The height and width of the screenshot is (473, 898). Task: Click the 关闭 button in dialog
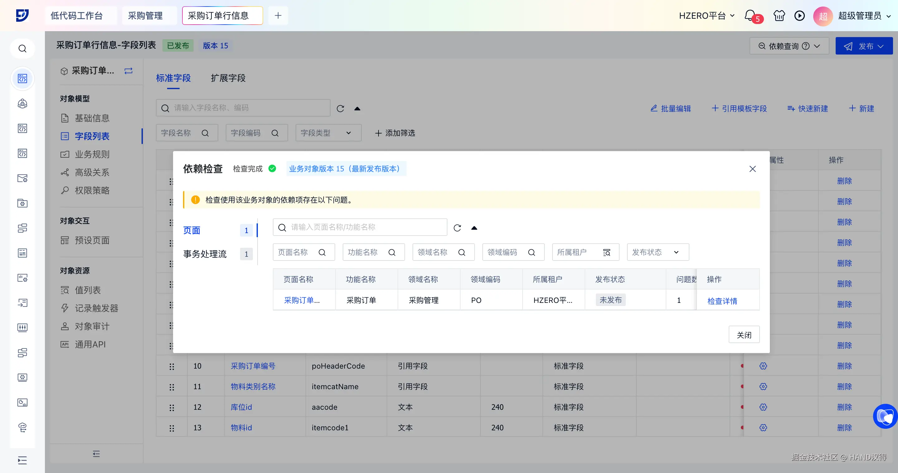(x=744, y=335)
